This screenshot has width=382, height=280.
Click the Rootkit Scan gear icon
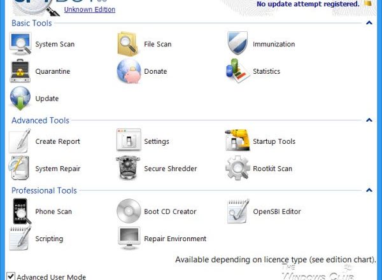click(x=237, y=168)
